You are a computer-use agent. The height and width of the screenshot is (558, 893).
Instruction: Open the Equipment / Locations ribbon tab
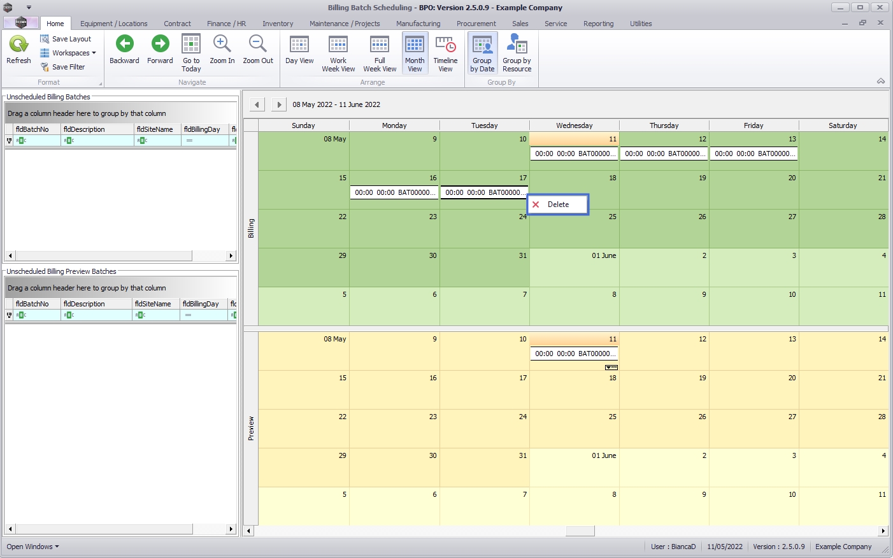click(113, 24)
